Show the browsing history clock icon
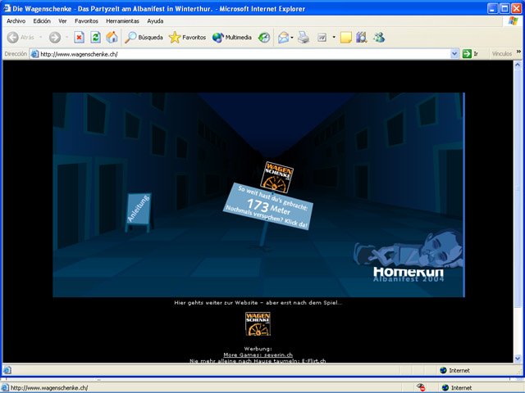 [x=264, y=37]
